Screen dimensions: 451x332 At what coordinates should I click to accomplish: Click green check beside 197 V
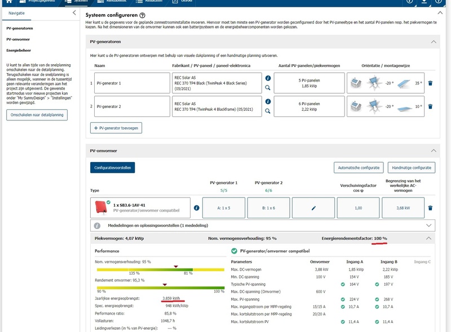click(x=377, y=284)
